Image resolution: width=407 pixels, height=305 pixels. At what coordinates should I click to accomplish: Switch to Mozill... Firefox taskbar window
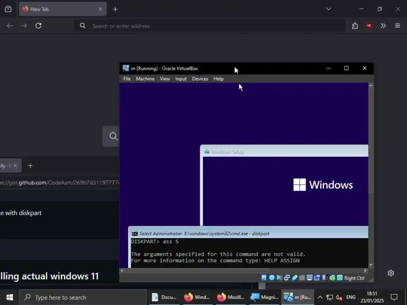(231, 297)
